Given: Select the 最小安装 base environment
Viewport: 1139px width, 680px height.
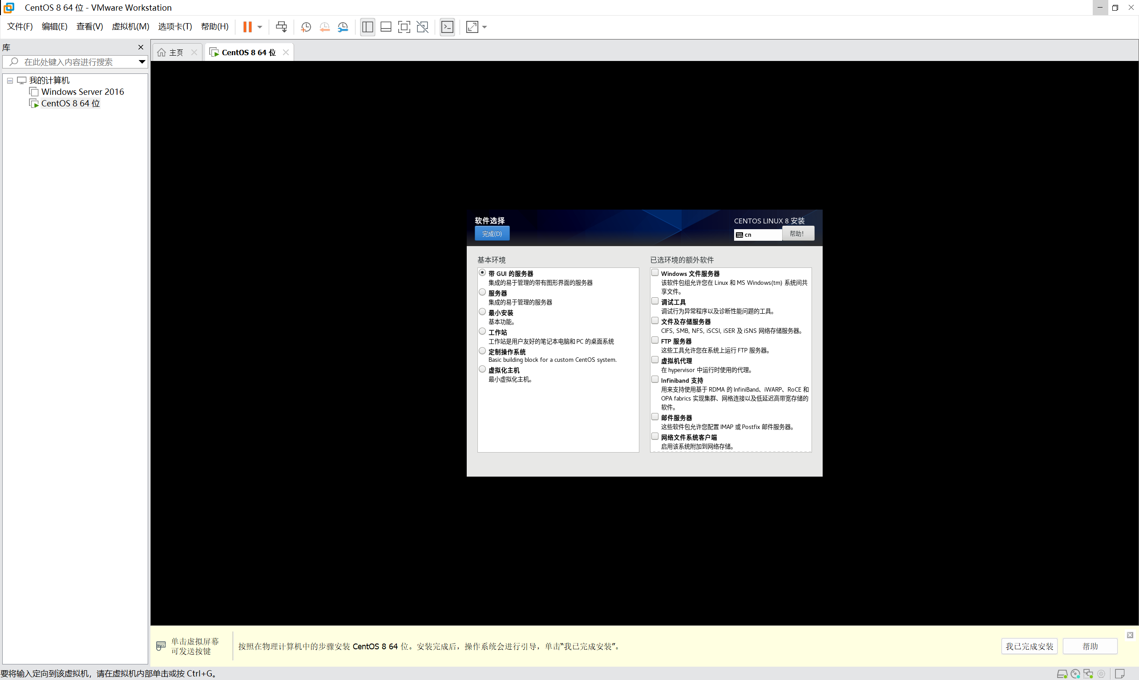Looking at the screenshot, I should [x=482, y=311].
